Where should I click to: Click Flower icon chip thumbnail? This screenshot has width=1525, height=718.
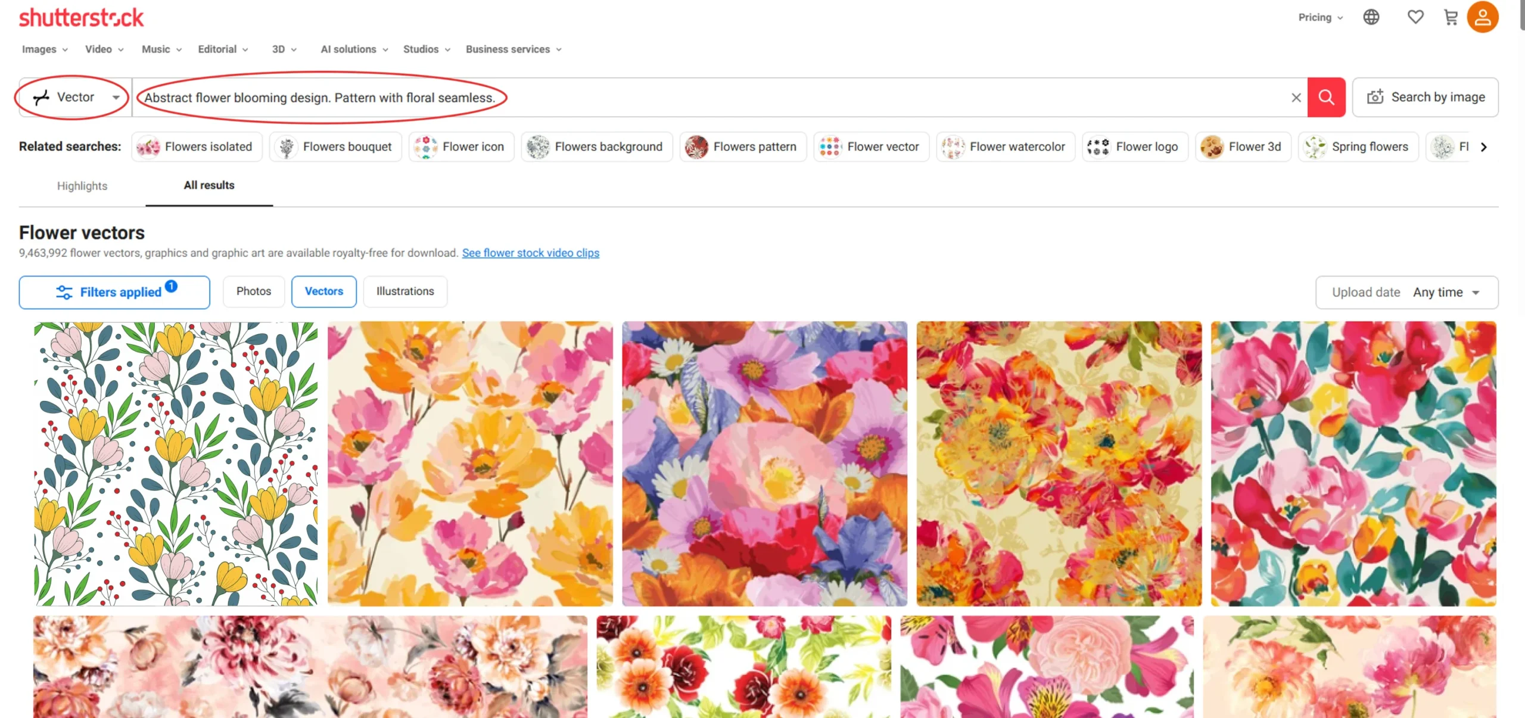(426, 147)
